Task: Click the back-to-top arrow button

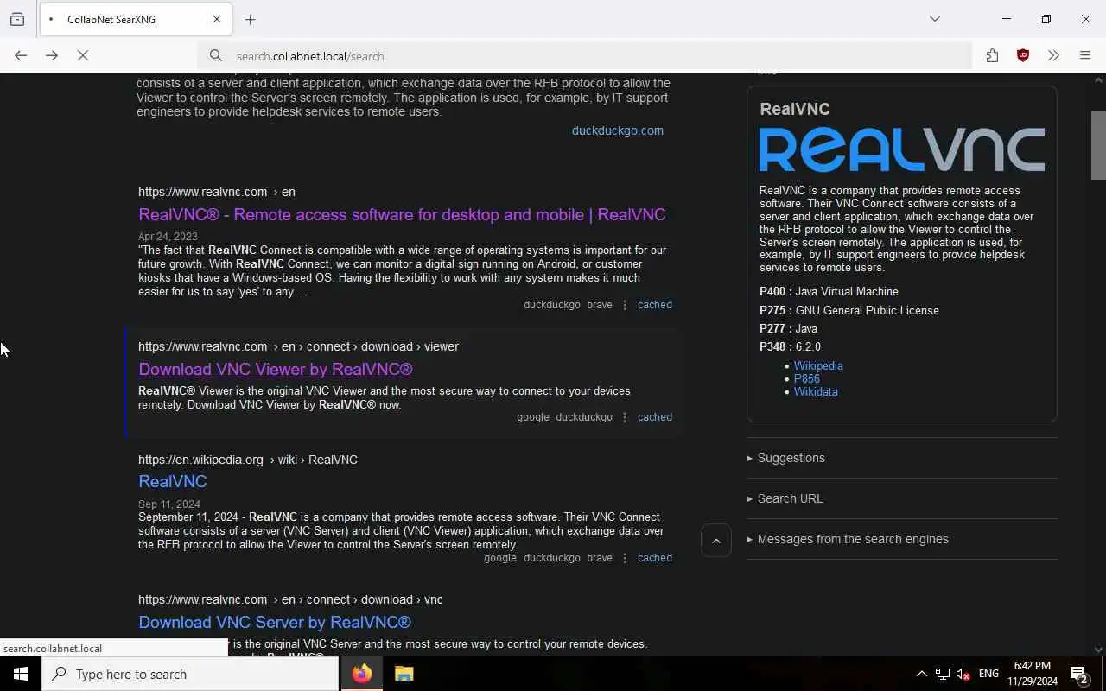Action: (716, 541)
